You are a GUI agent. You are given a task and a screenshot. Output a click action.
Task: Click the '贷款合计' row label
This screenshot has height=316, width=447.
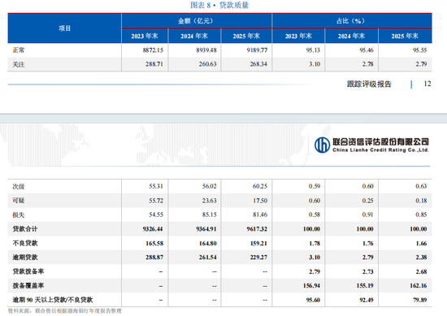point(25,229)
